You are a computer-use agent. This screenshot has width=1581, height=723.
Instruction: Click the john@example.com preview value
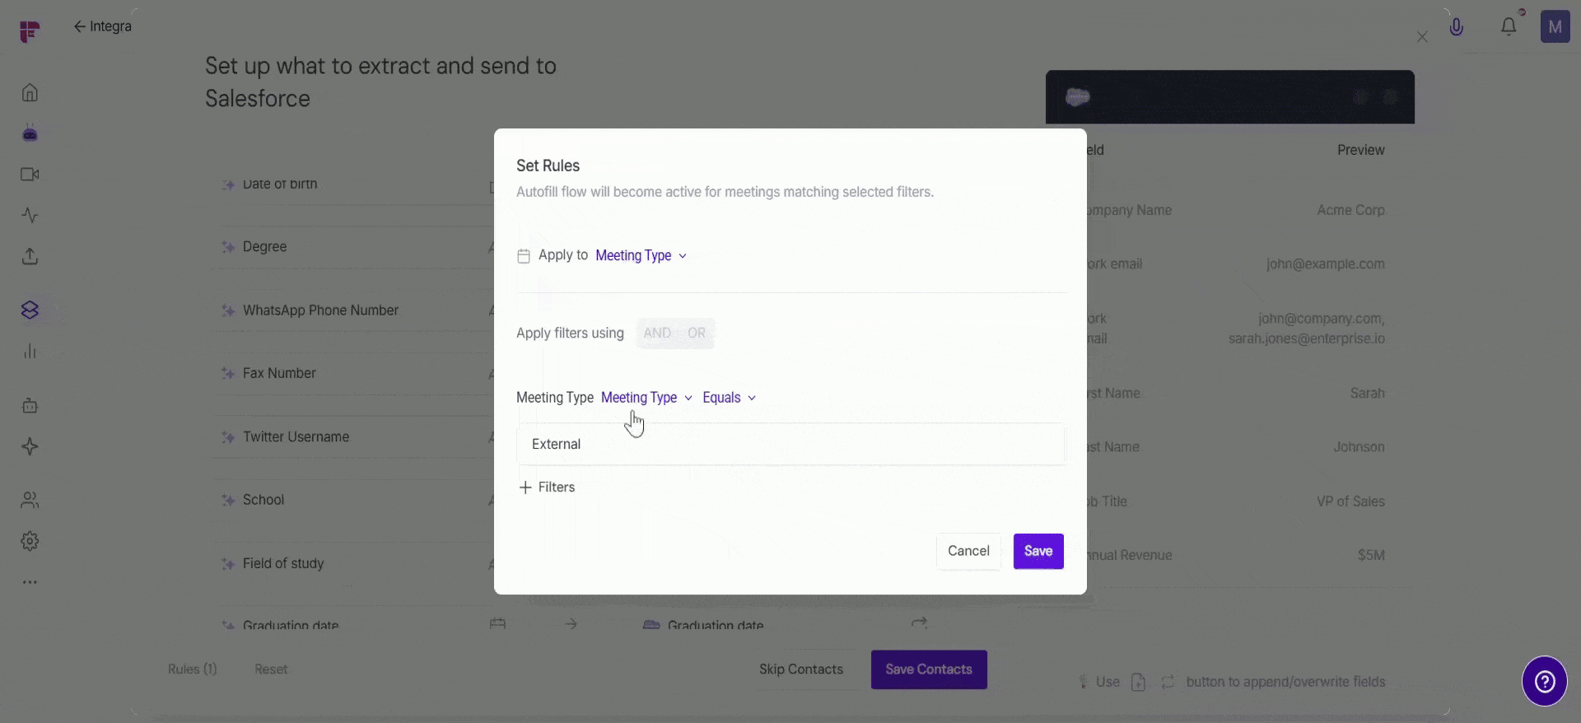(x=1325, y=264)
